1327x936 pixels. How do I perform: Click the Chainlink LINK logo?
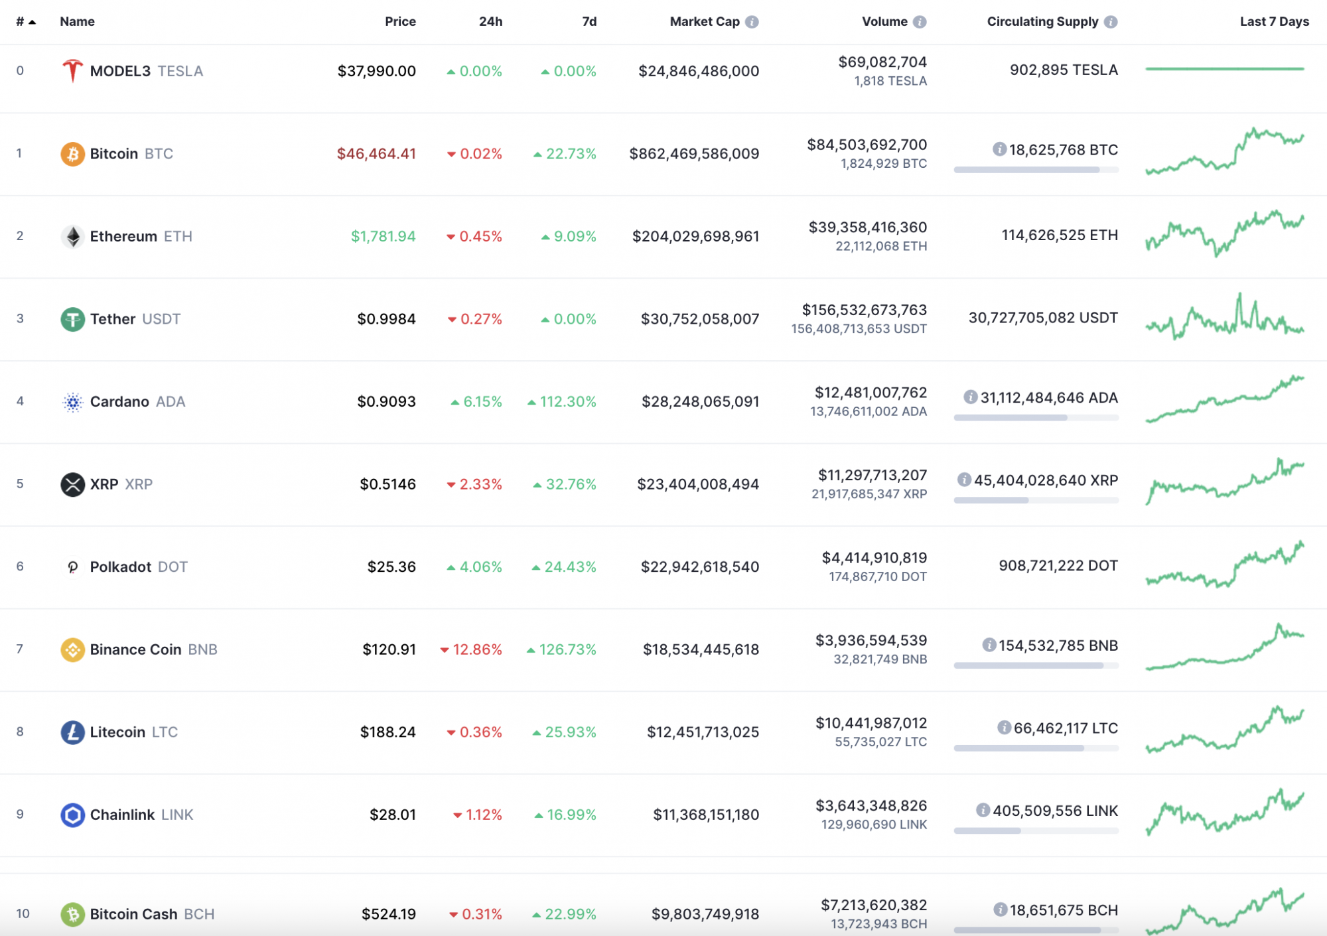[73, 815]
